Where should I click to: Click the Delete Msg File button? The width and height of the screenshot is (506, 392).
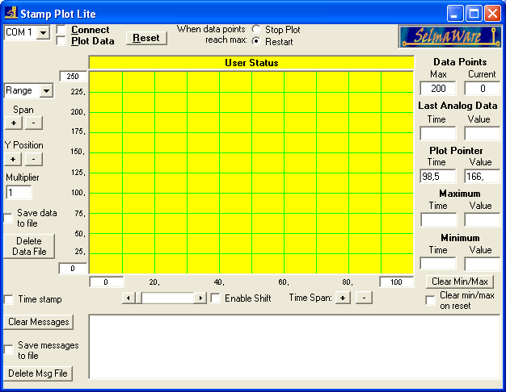[x=38, y=373]
